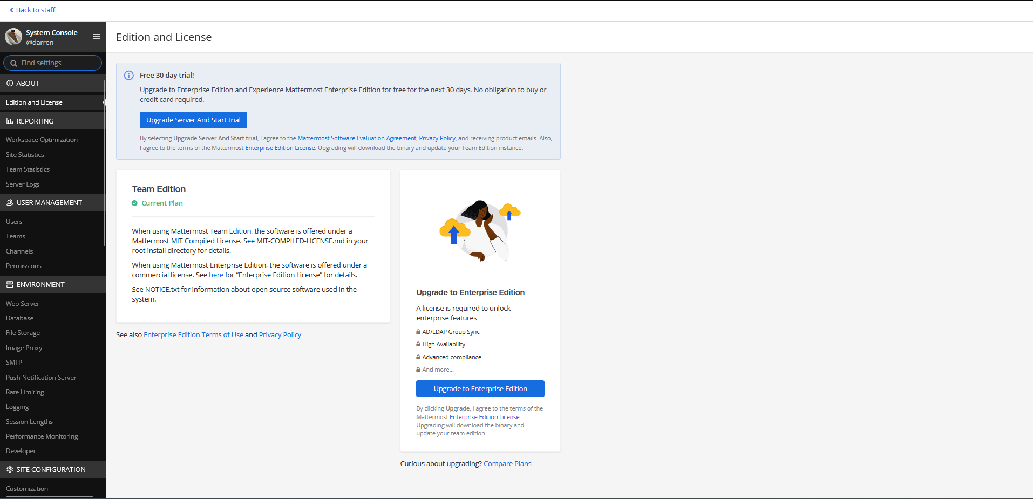
Task: Open the hamburger menu in System Console header
Action: (x=97, y=37)
